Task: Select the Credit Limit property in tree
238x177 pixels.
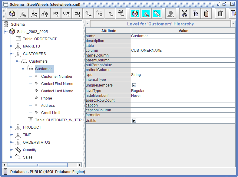Action: click(51, 113)
